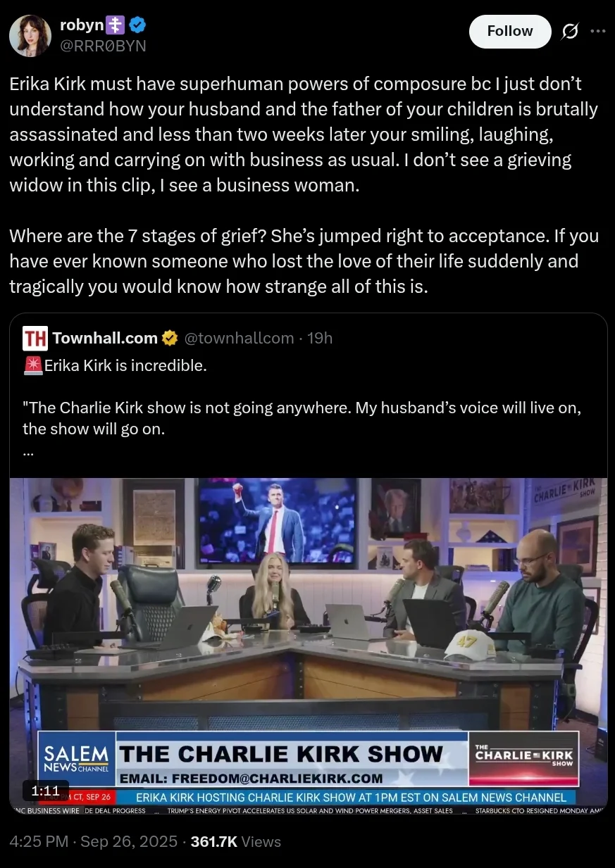Expand the truncated quoted post ellipsis
Viewport: 615px width, 868px height.
pos(28,452)
